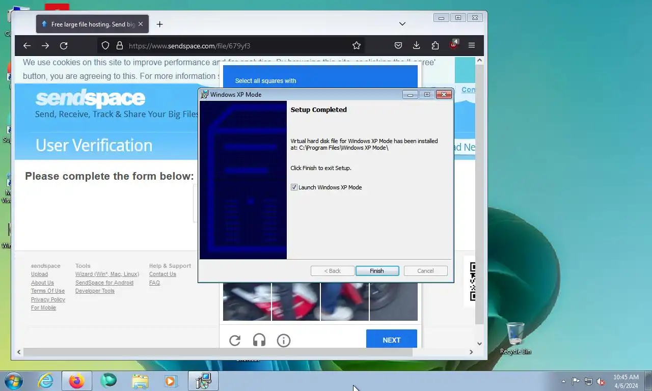
Task: Click the disabled Back button in setup
Action: pyautogui.click(x=332, y=271)
